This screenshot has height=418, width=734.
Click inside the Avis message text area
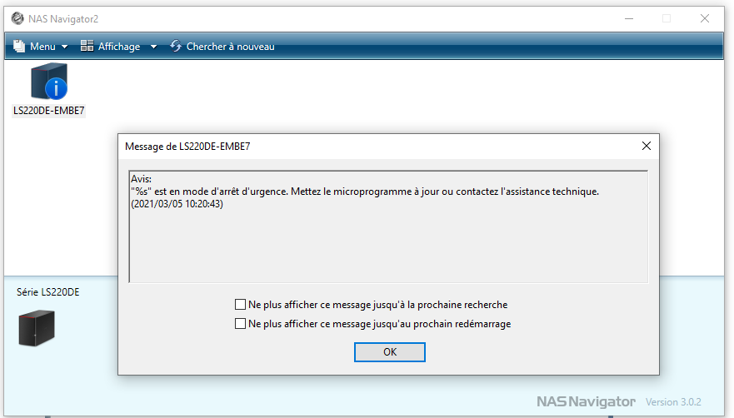(x=388, y=227)
